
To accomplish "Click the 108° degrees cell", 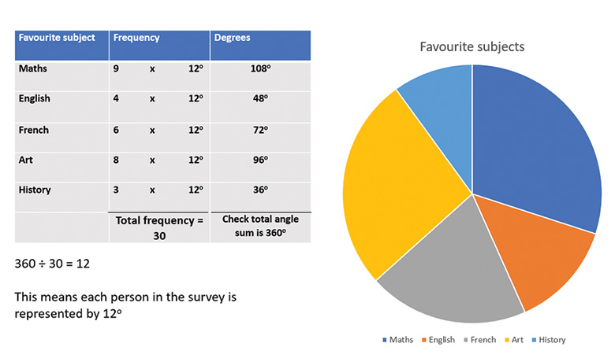I will (260, 69).
